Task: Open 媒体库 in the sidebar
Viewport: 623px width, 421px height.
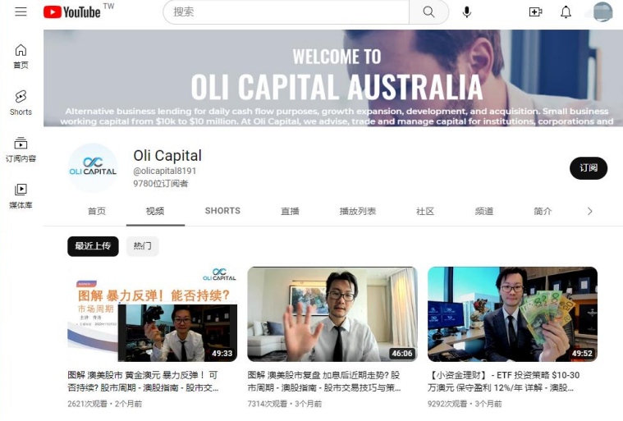Action: click(x=21, y=196)
